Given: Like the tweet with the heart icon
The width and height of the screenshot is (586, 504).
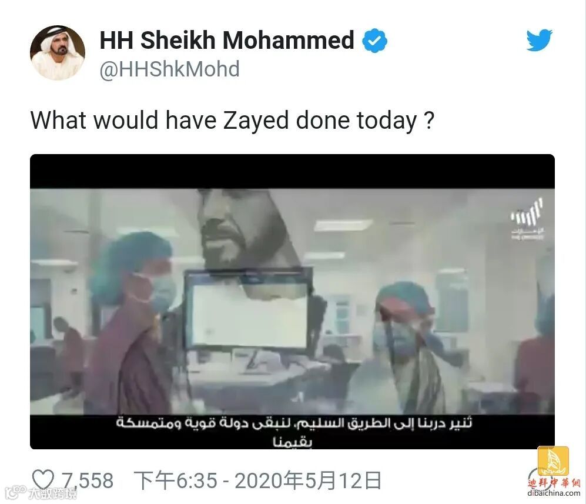Looking at the screenshot, I should [43, 480].
